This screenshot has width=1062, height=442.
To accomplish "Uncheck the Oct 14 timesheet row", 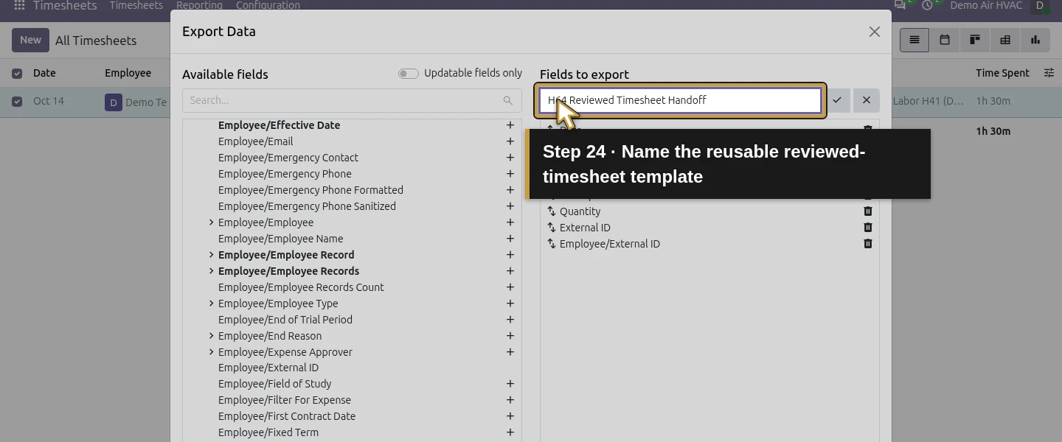I will [17, 102].
